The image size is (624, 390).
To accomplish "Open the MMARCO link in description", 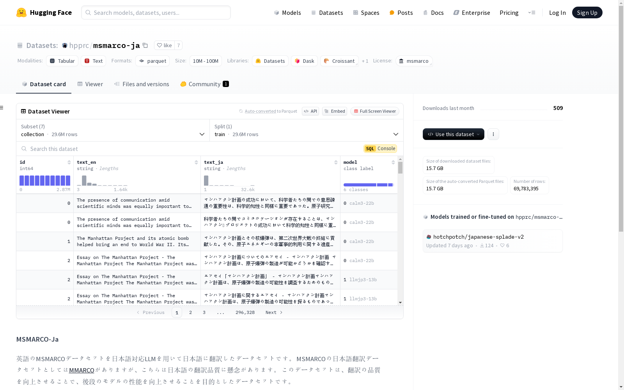I will pyautogui.click(x=82, y=370).
